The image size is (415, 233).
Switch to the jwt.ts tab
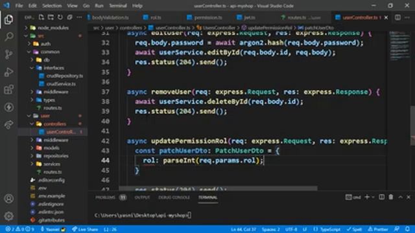click(x=249, y=17)
